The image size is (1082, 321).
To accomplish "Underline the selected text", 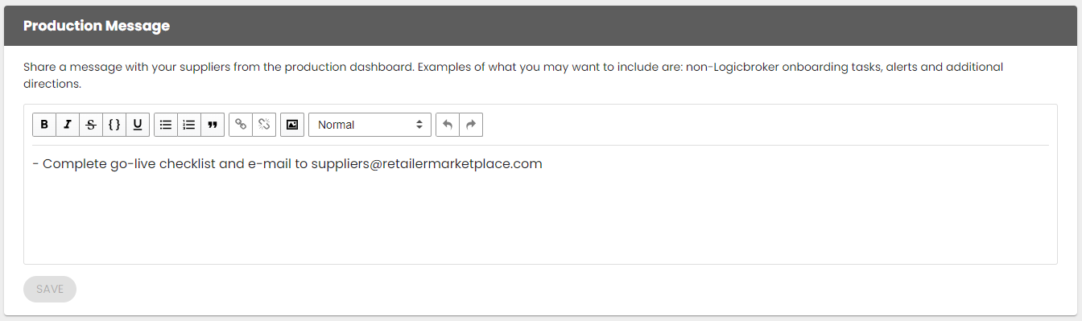I will (138, 125).
